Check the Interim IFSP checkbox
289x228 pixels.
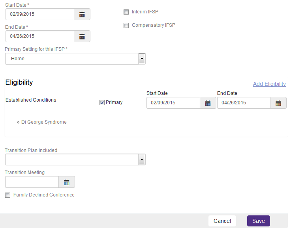(x=126, y=12)
